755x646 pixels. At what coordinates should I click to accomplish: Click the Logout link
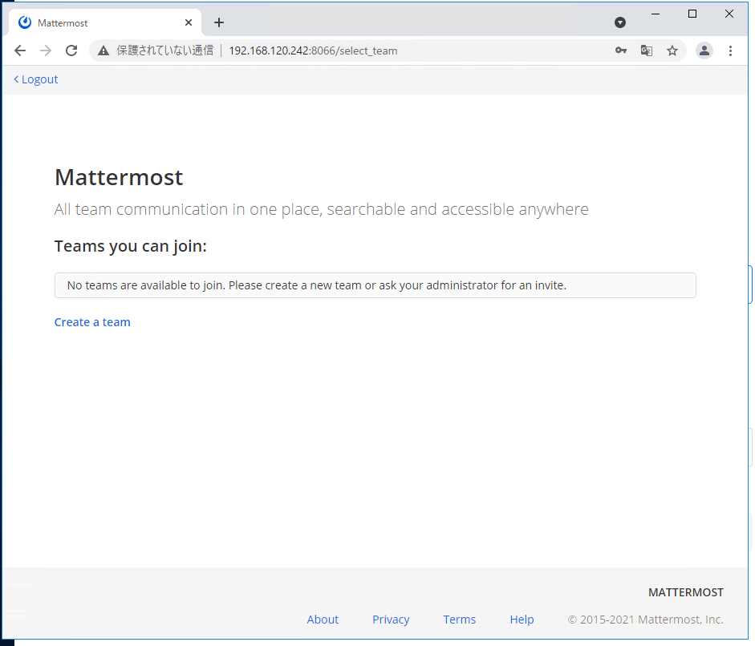35,79
